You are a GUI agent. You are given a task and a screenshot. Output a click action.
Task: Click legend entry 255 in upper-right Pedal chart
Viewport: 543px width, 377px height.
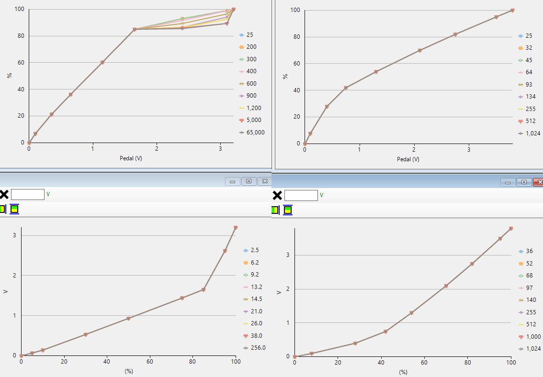[527, 109]
